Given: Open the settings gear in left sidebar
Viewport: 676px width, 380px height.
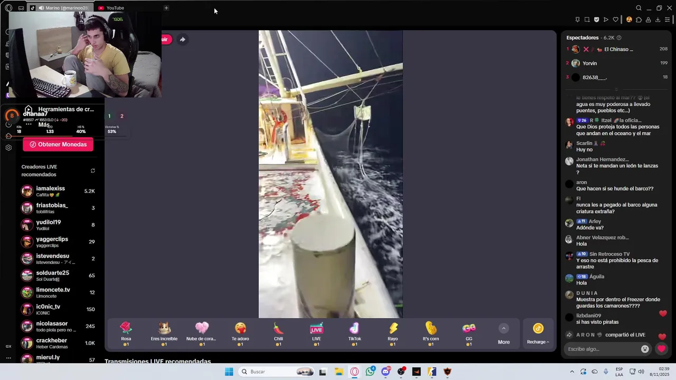Looking at the screenshot, I should tap(8, 148).
